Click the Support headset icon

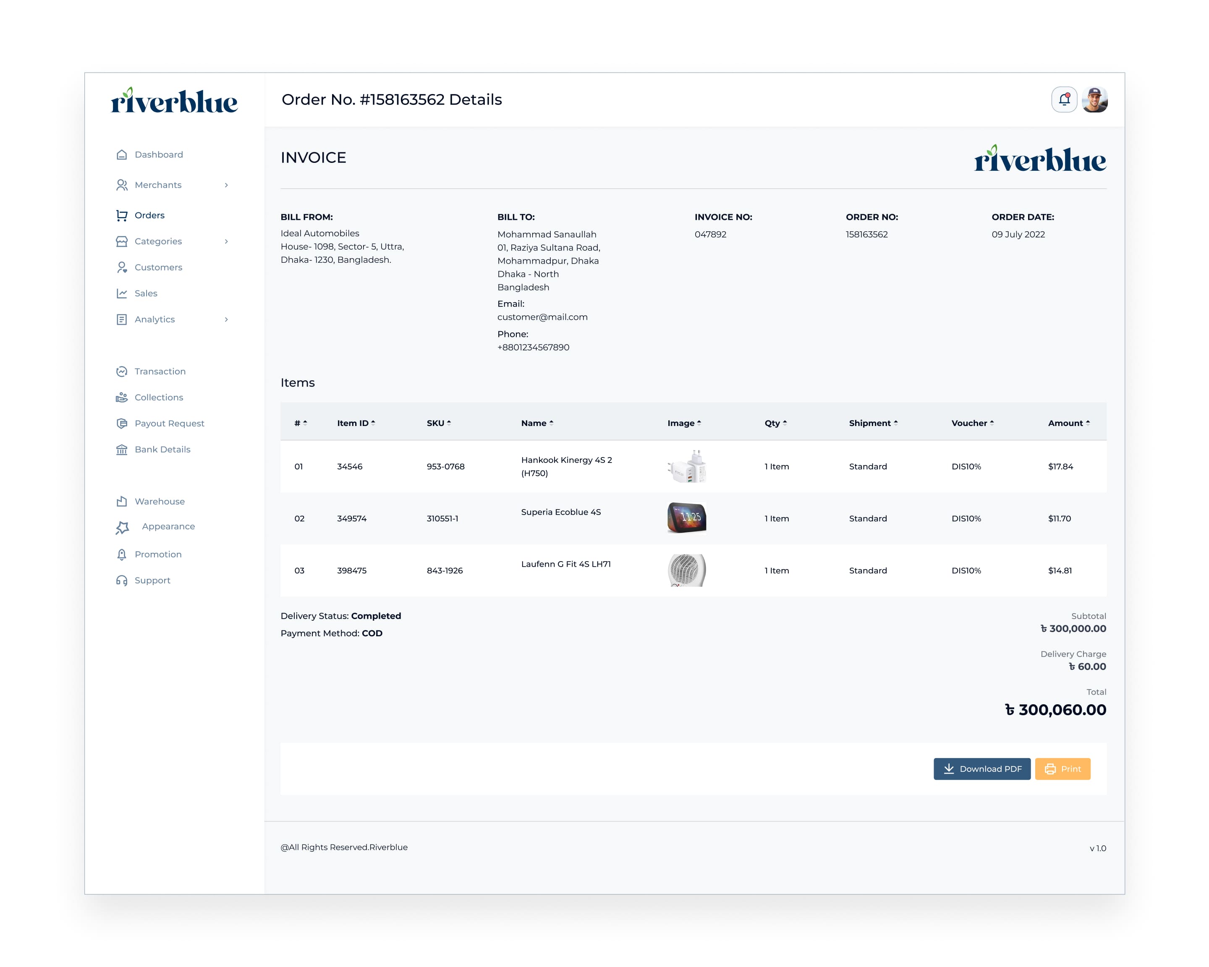coord(122,580)
